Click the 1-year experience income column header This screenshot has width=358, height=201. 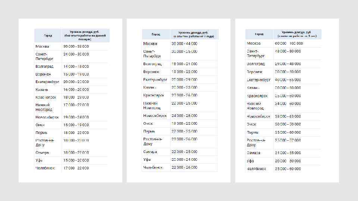point(193,34)
